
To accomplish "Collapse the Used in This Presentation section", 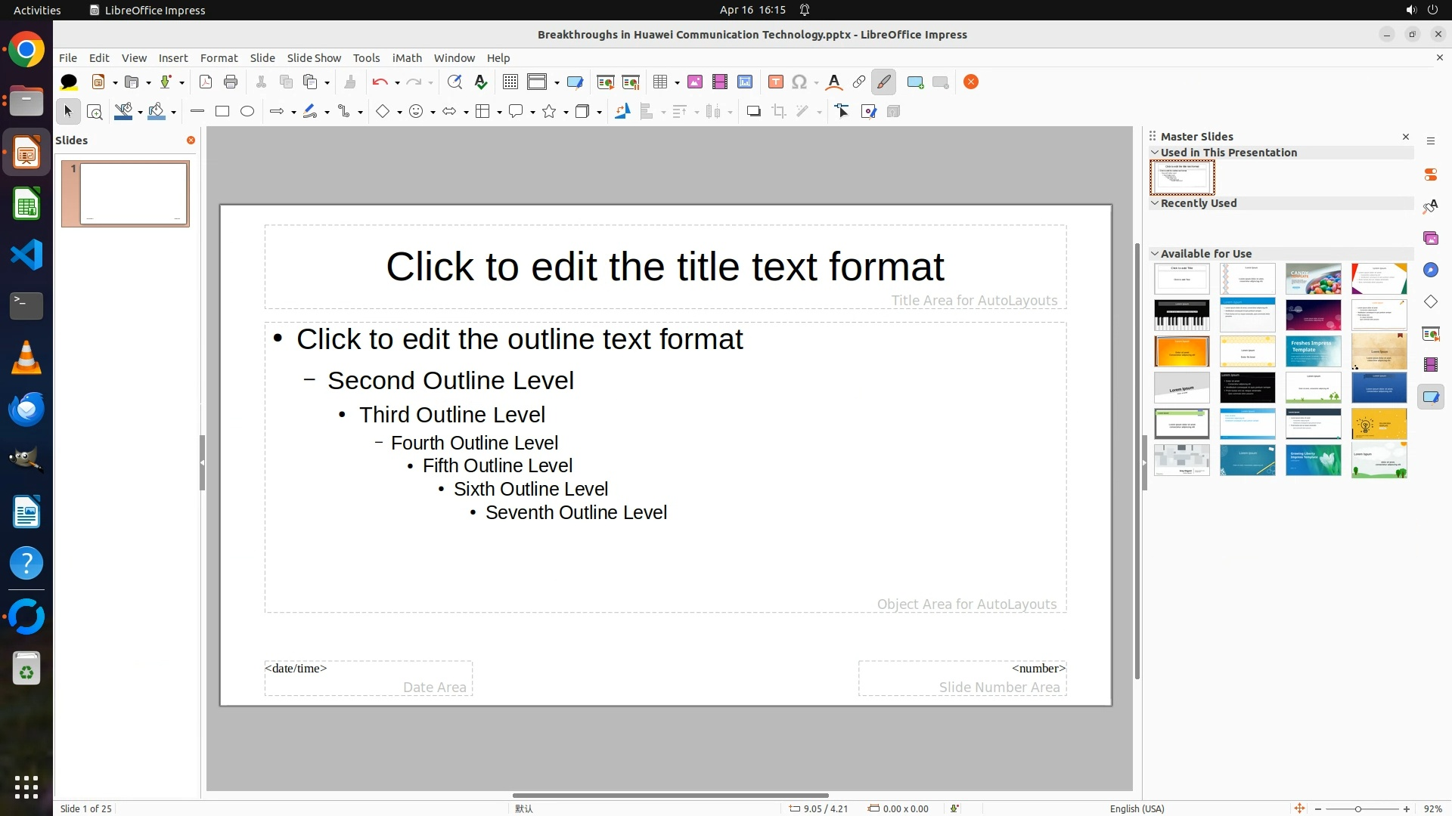I will pos(1155,153).
